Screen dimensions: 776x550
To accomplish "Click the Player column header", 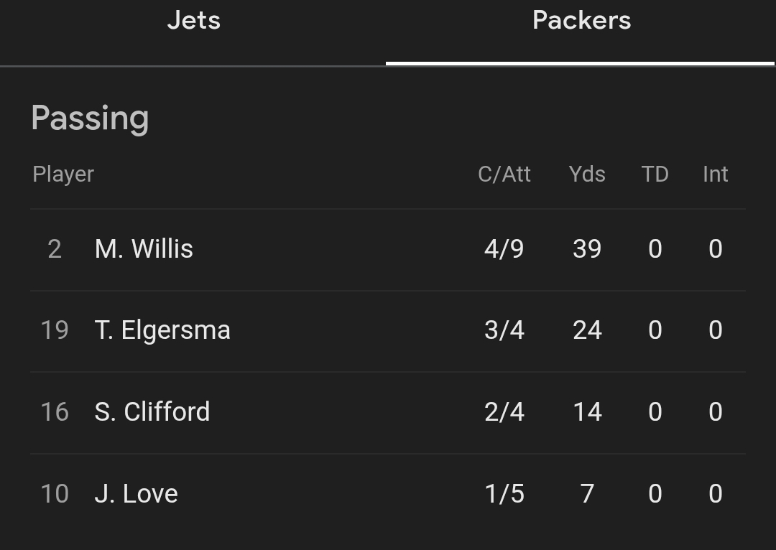I will (63, 174).
